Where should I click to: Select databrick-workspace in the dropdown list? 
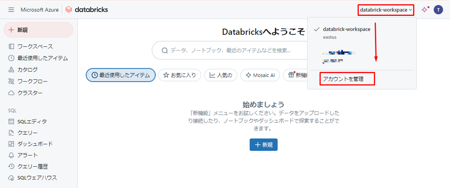pos(346,29)
